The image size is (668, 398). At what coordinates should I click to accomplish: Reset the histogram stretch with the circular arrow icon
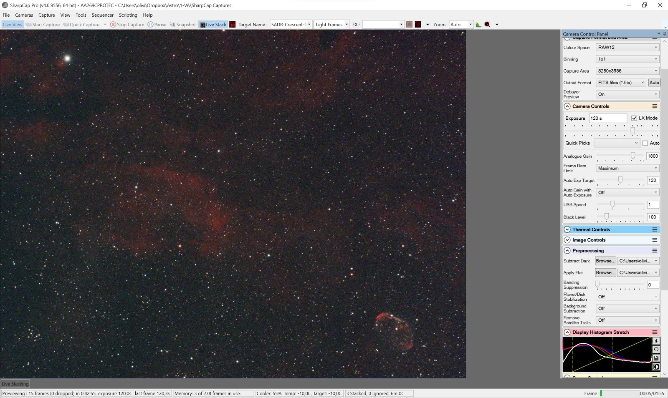[656, 350]
